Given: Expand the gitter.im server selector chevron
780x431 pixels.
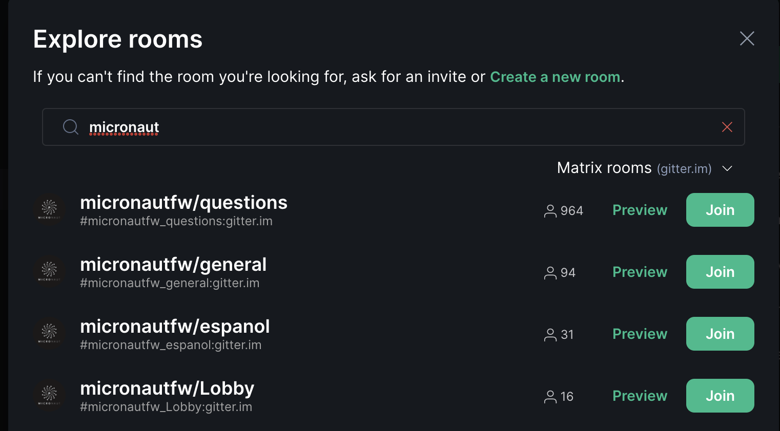Looking at the screenshot, I should (x=727, y=168).
